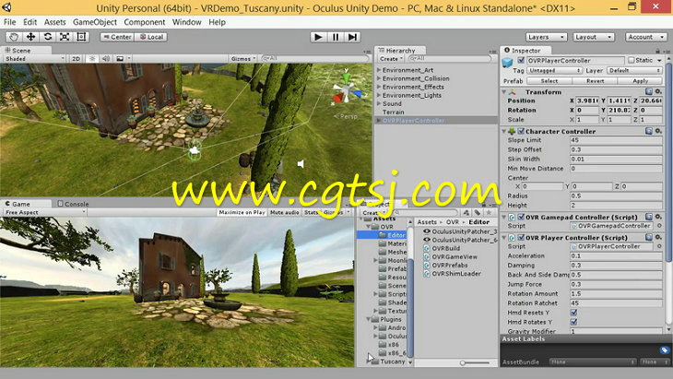
Task: Open OVR Gamepad Controller gear menu
Action: [658, 217]
